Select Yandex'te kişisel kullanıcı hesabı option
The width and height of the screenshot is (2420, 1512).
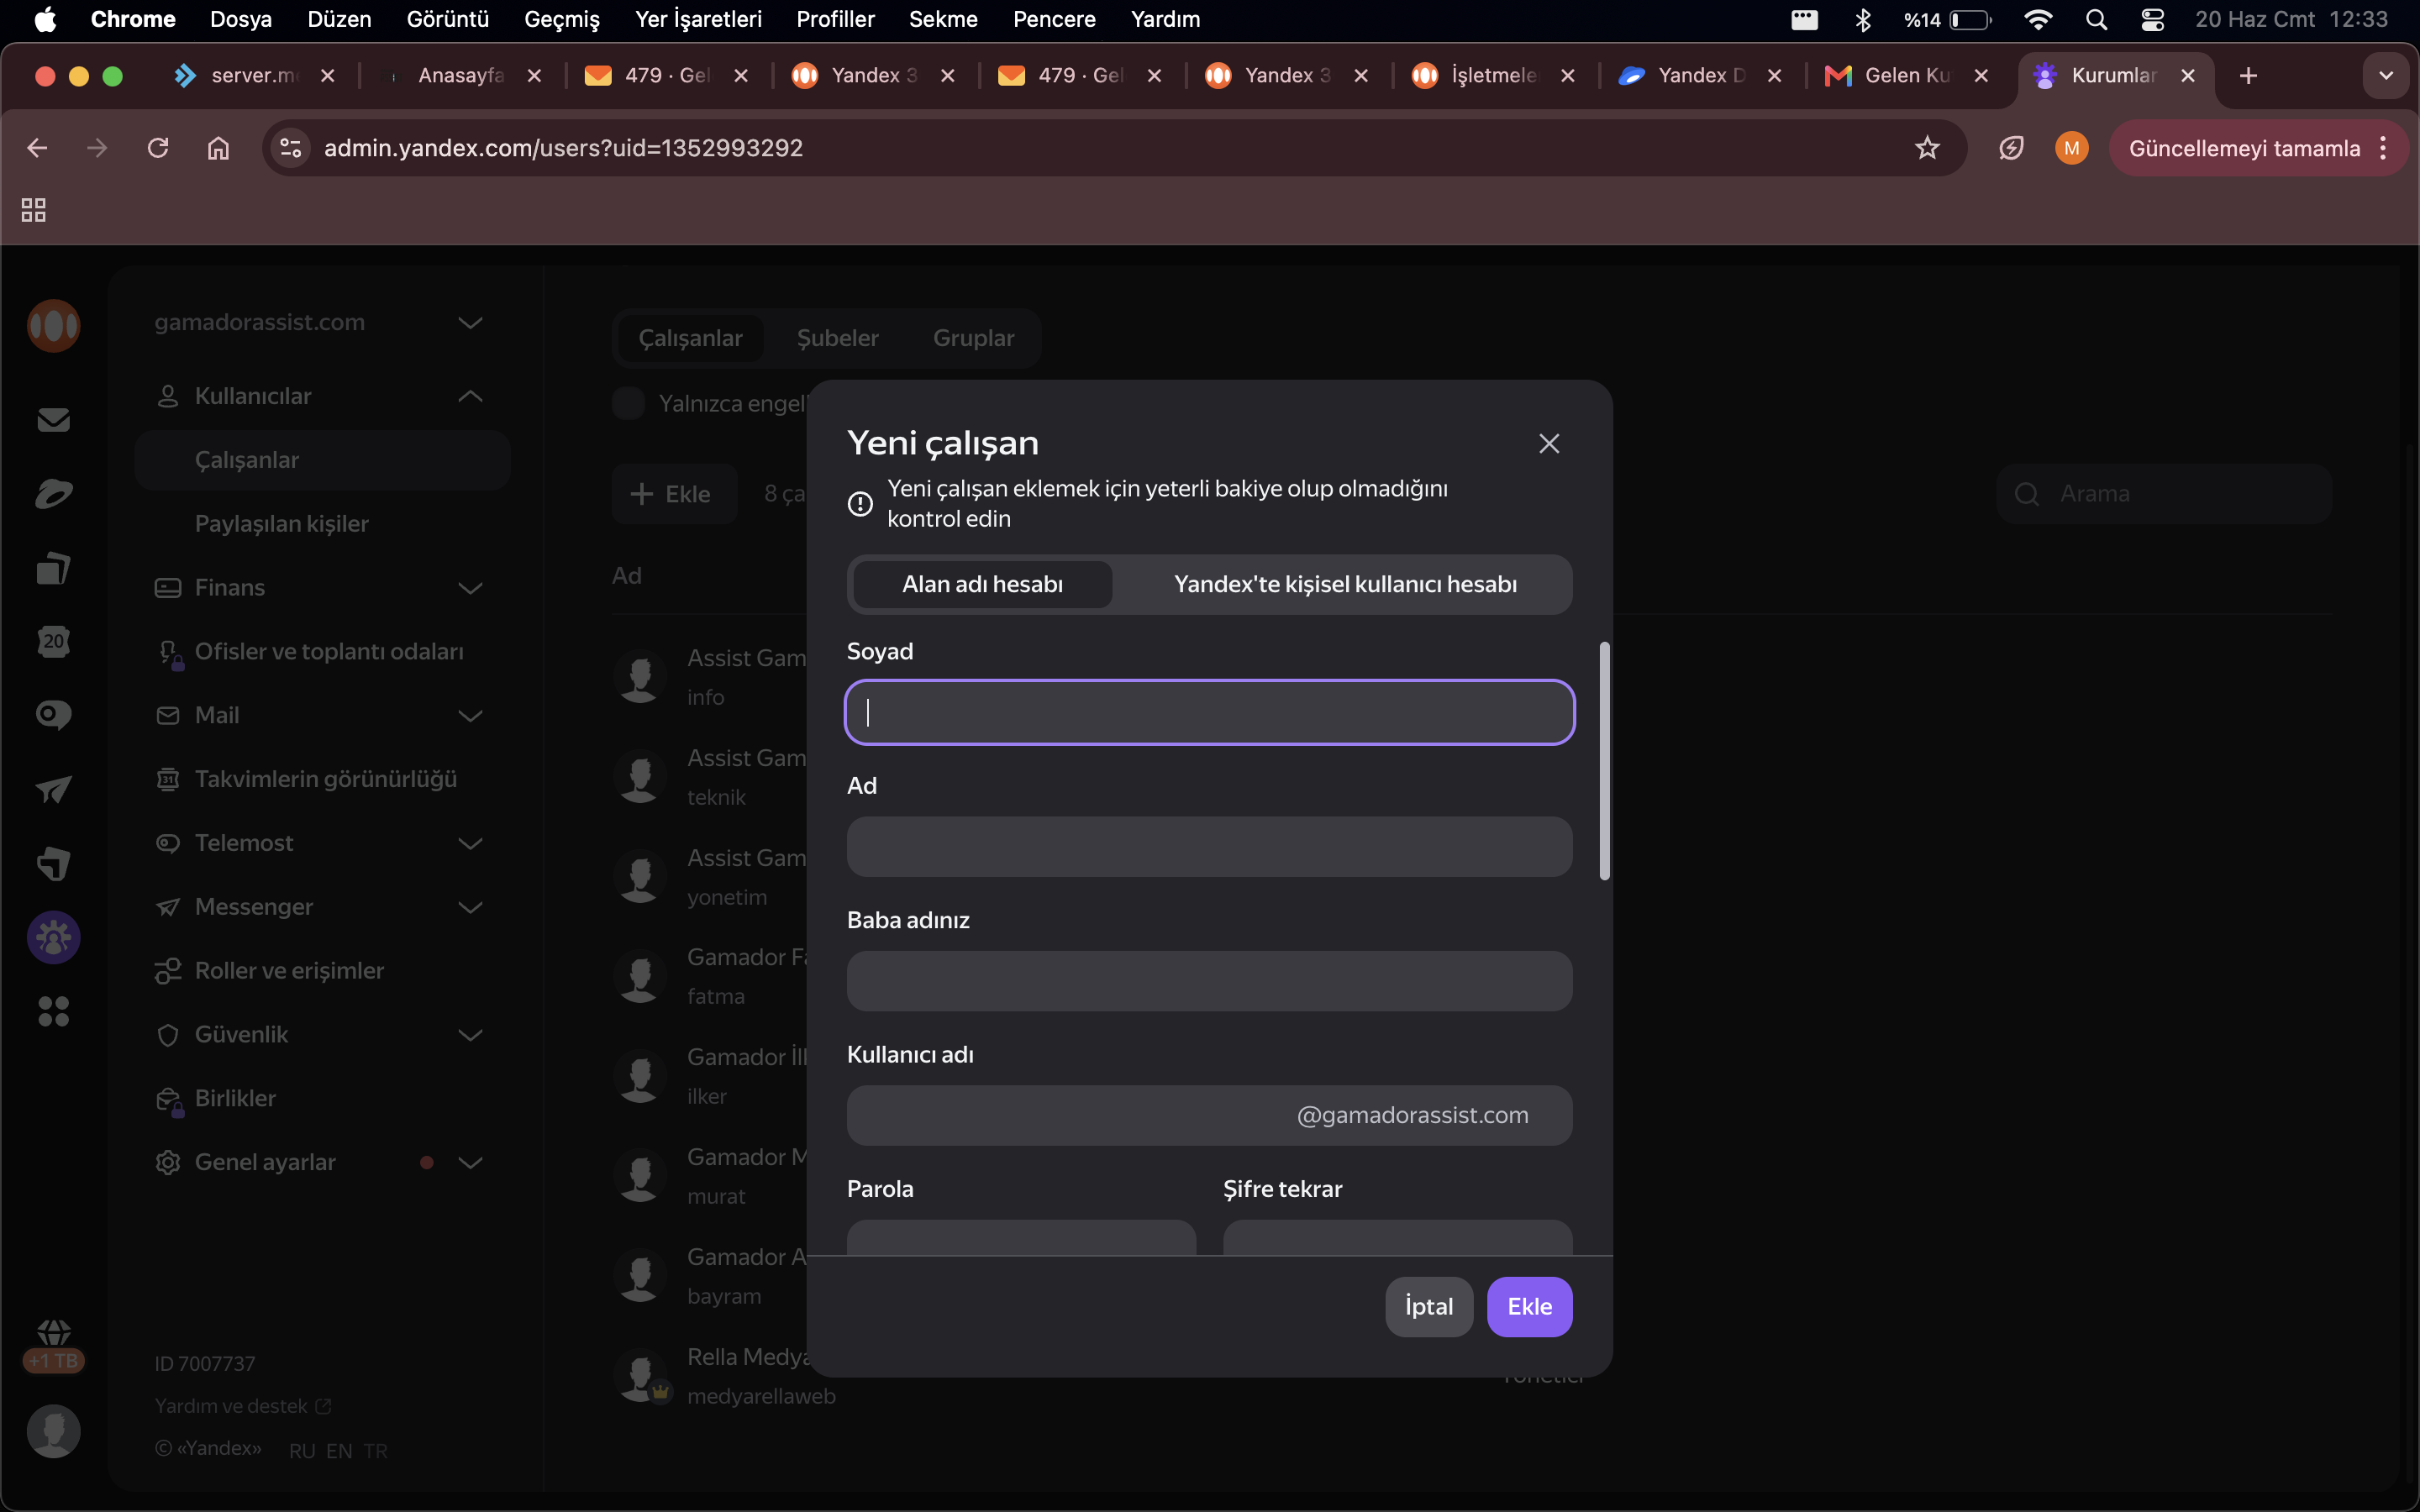click(x=1345, y=584)
